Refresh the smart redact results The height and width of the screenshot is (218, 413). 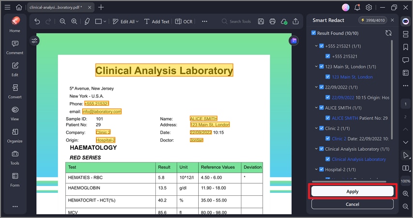point(388,33)
